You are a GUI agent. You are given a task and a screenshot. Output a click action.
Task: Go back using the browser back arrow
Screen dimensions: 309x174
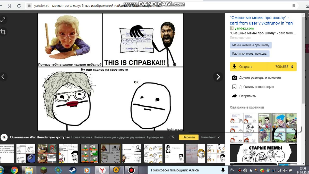[1, 6]
